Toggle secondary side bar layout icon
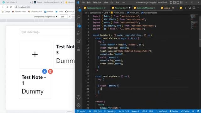The image size is (201, 113). (x=178, y=3)
